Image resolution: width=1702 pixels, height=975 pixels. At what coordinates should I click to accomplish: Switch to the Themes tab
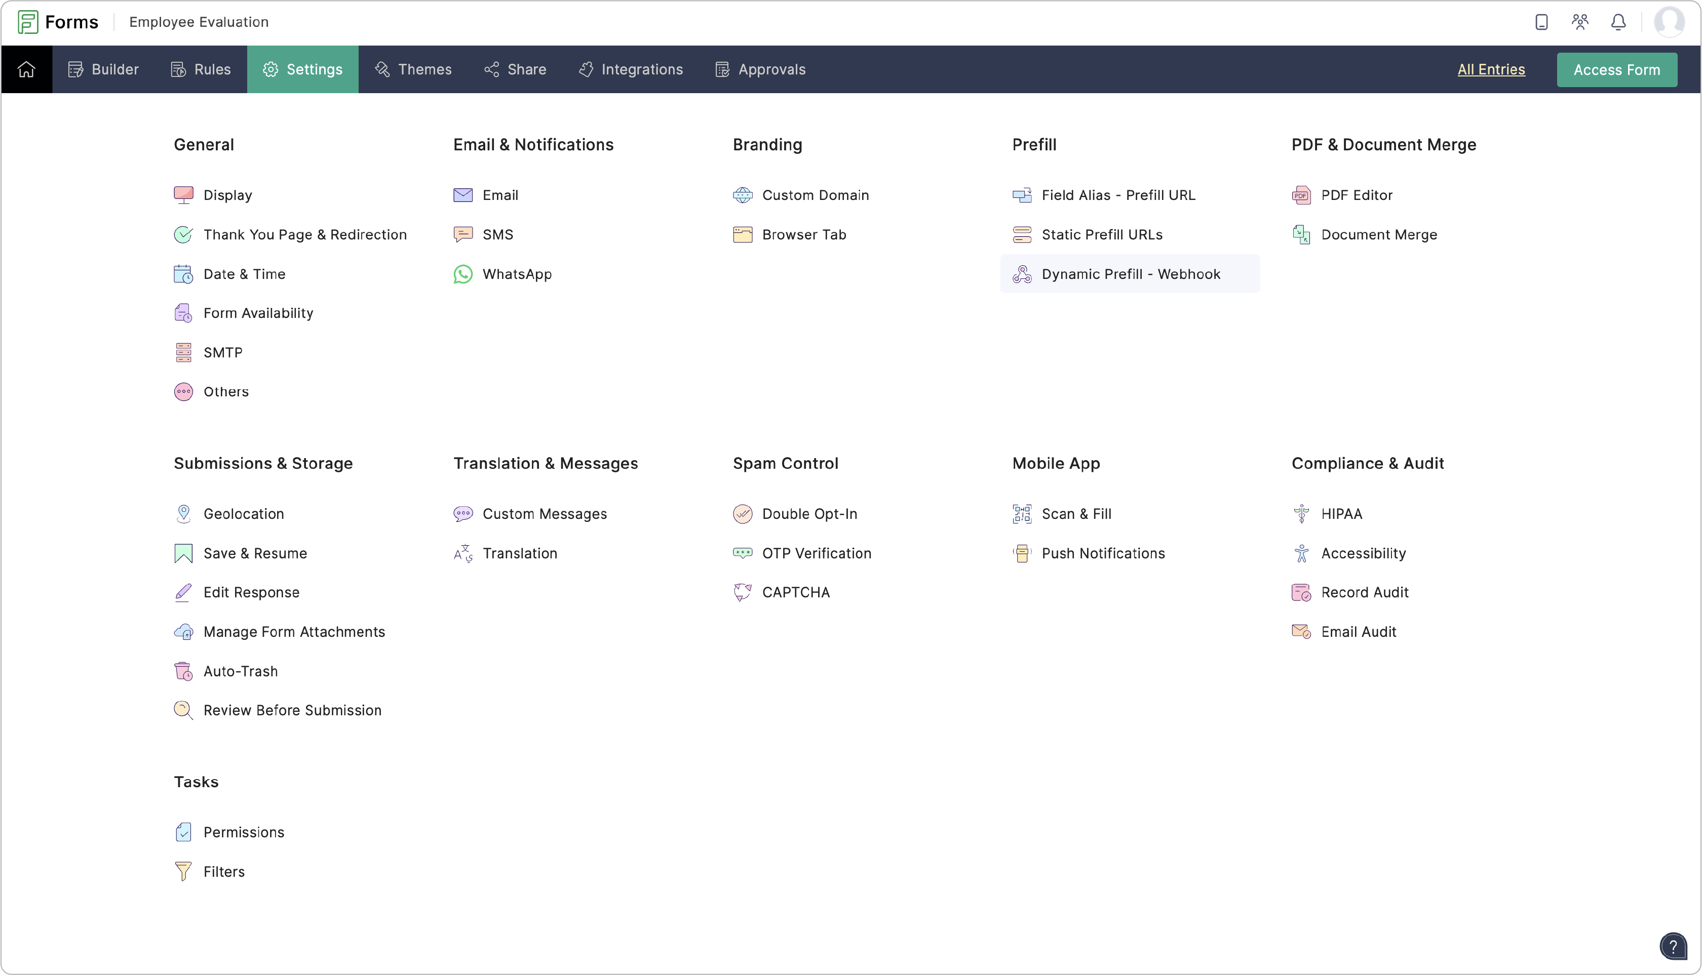[x=413, y=69]
